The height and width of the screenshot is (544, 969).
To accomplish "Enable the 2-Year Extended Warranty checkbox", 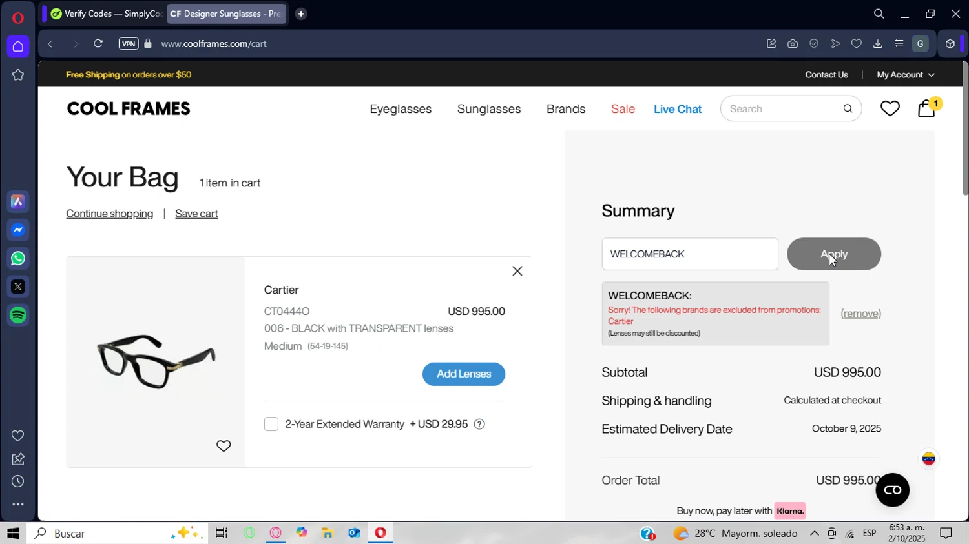I will (x=271, y=424).
